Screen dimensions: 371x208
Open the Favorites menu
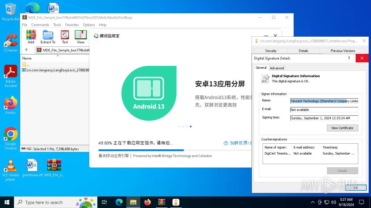click(x=72, y=25)
